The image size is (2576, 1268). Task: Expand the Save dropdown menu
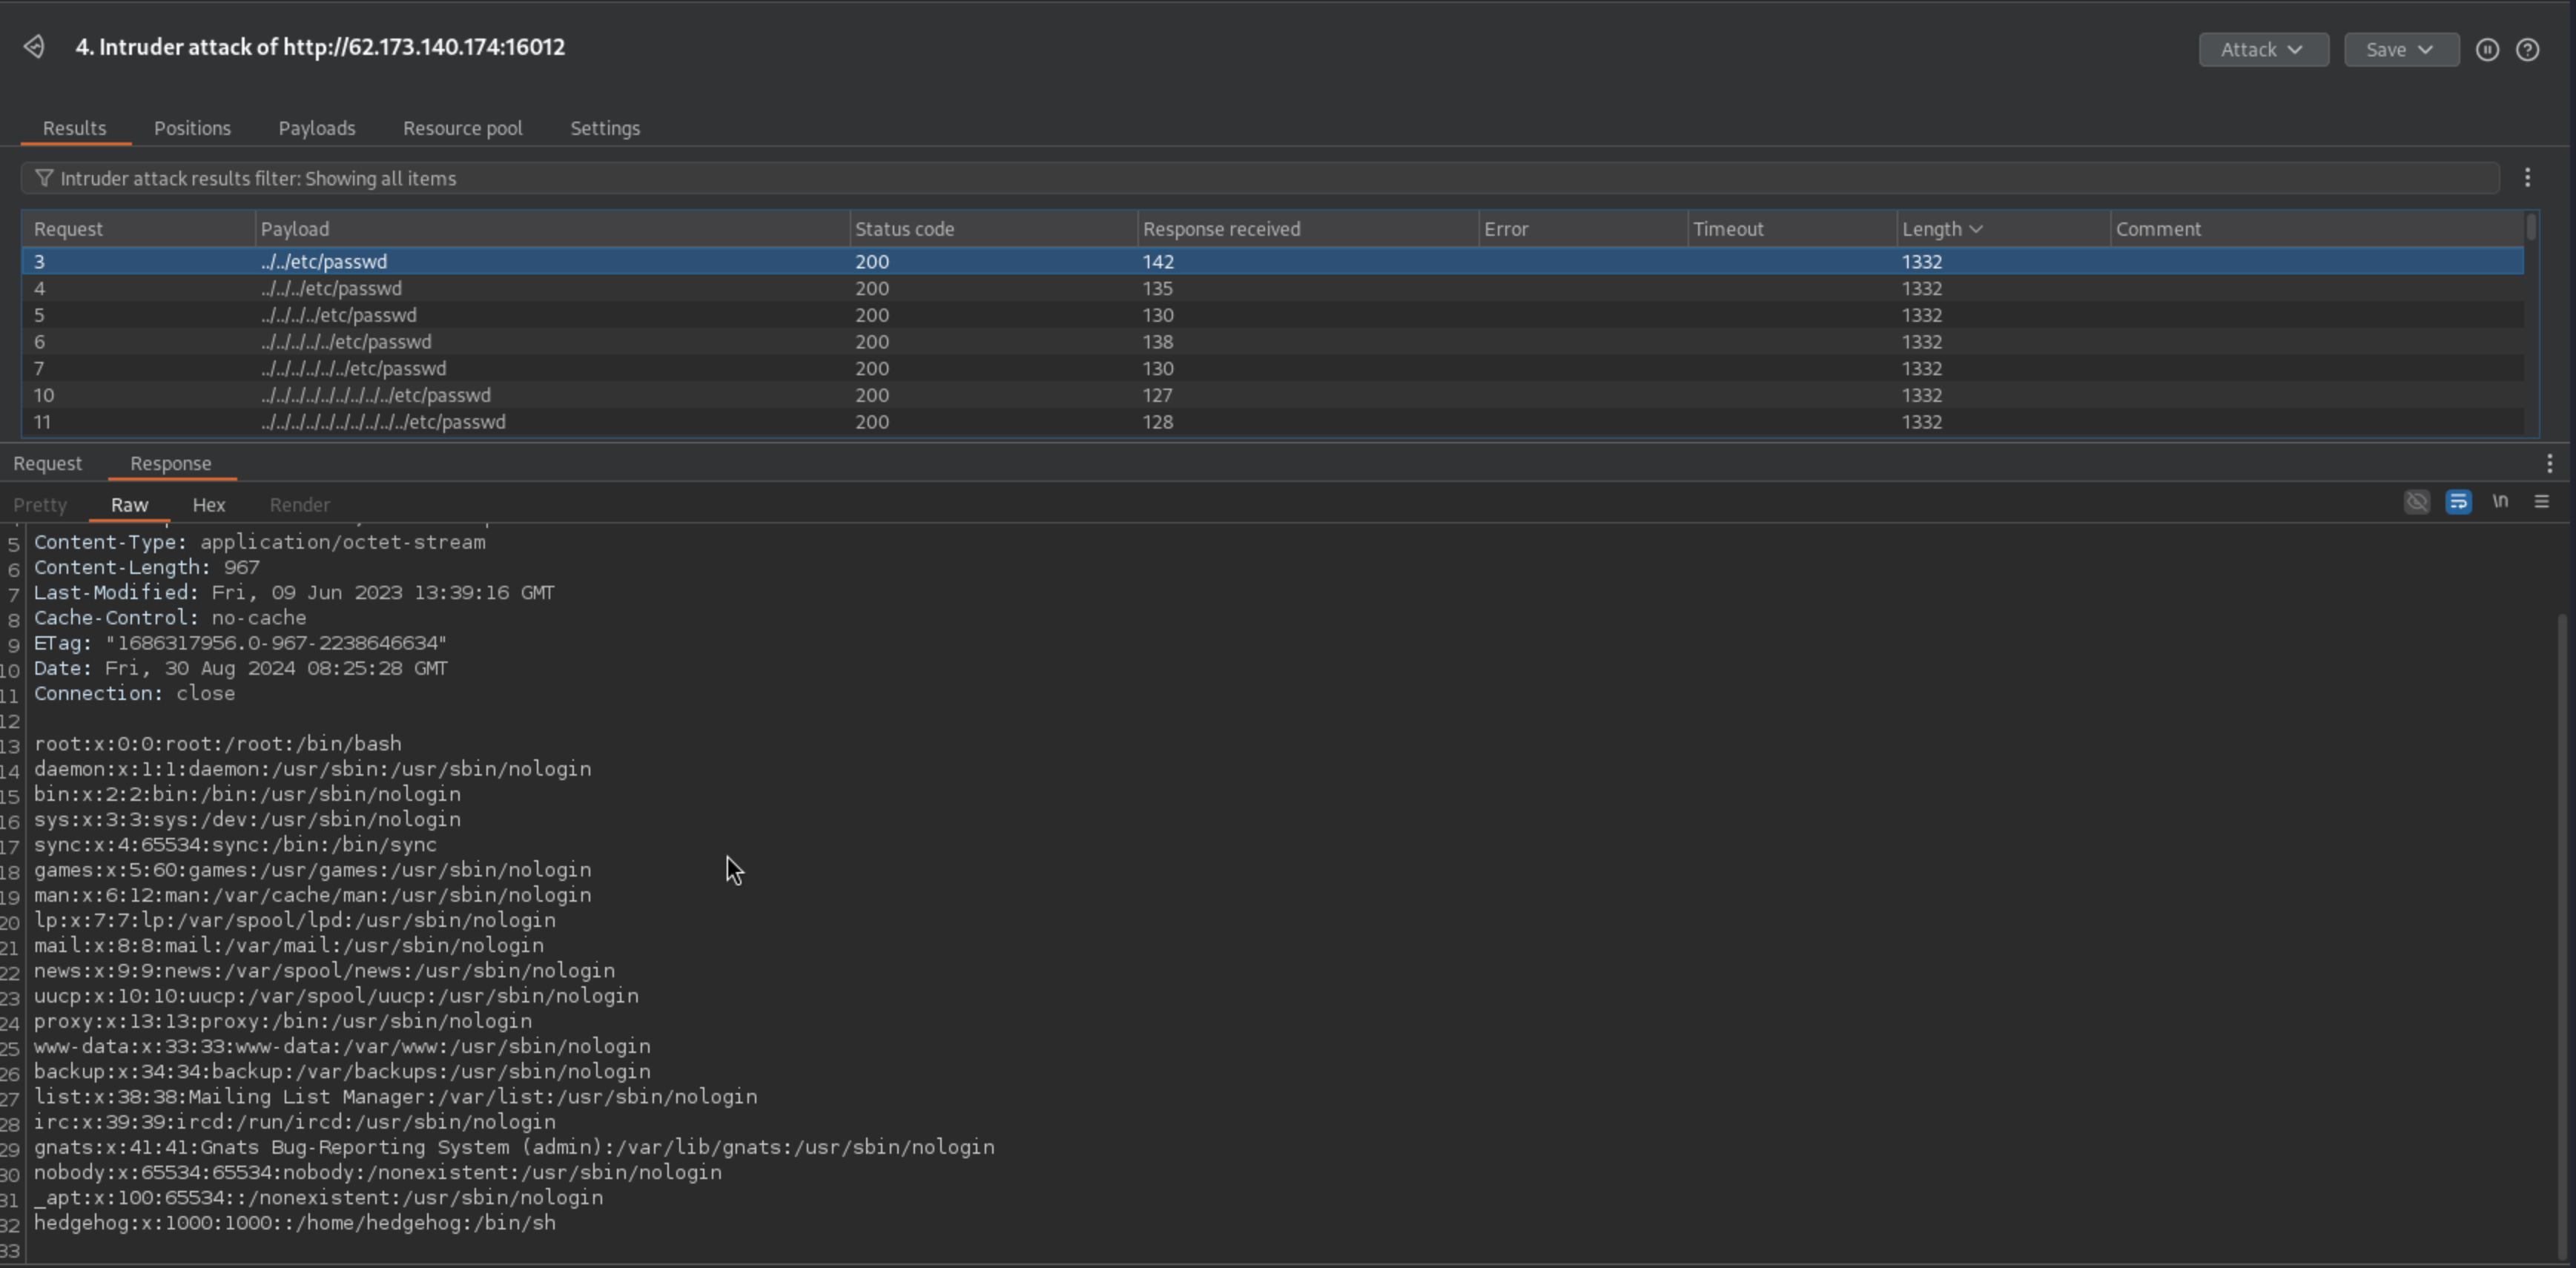point(2400,50)
